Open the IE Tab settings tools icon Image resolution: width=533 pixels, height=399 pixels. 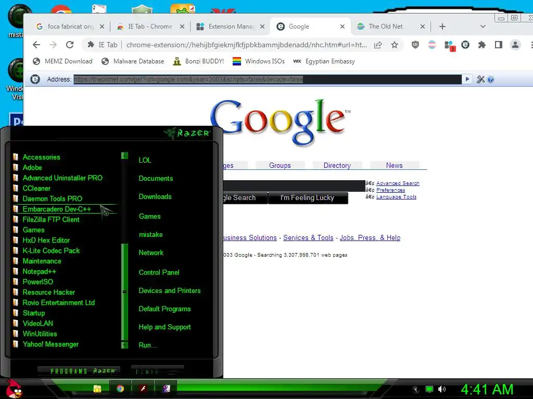pos(480,79)
